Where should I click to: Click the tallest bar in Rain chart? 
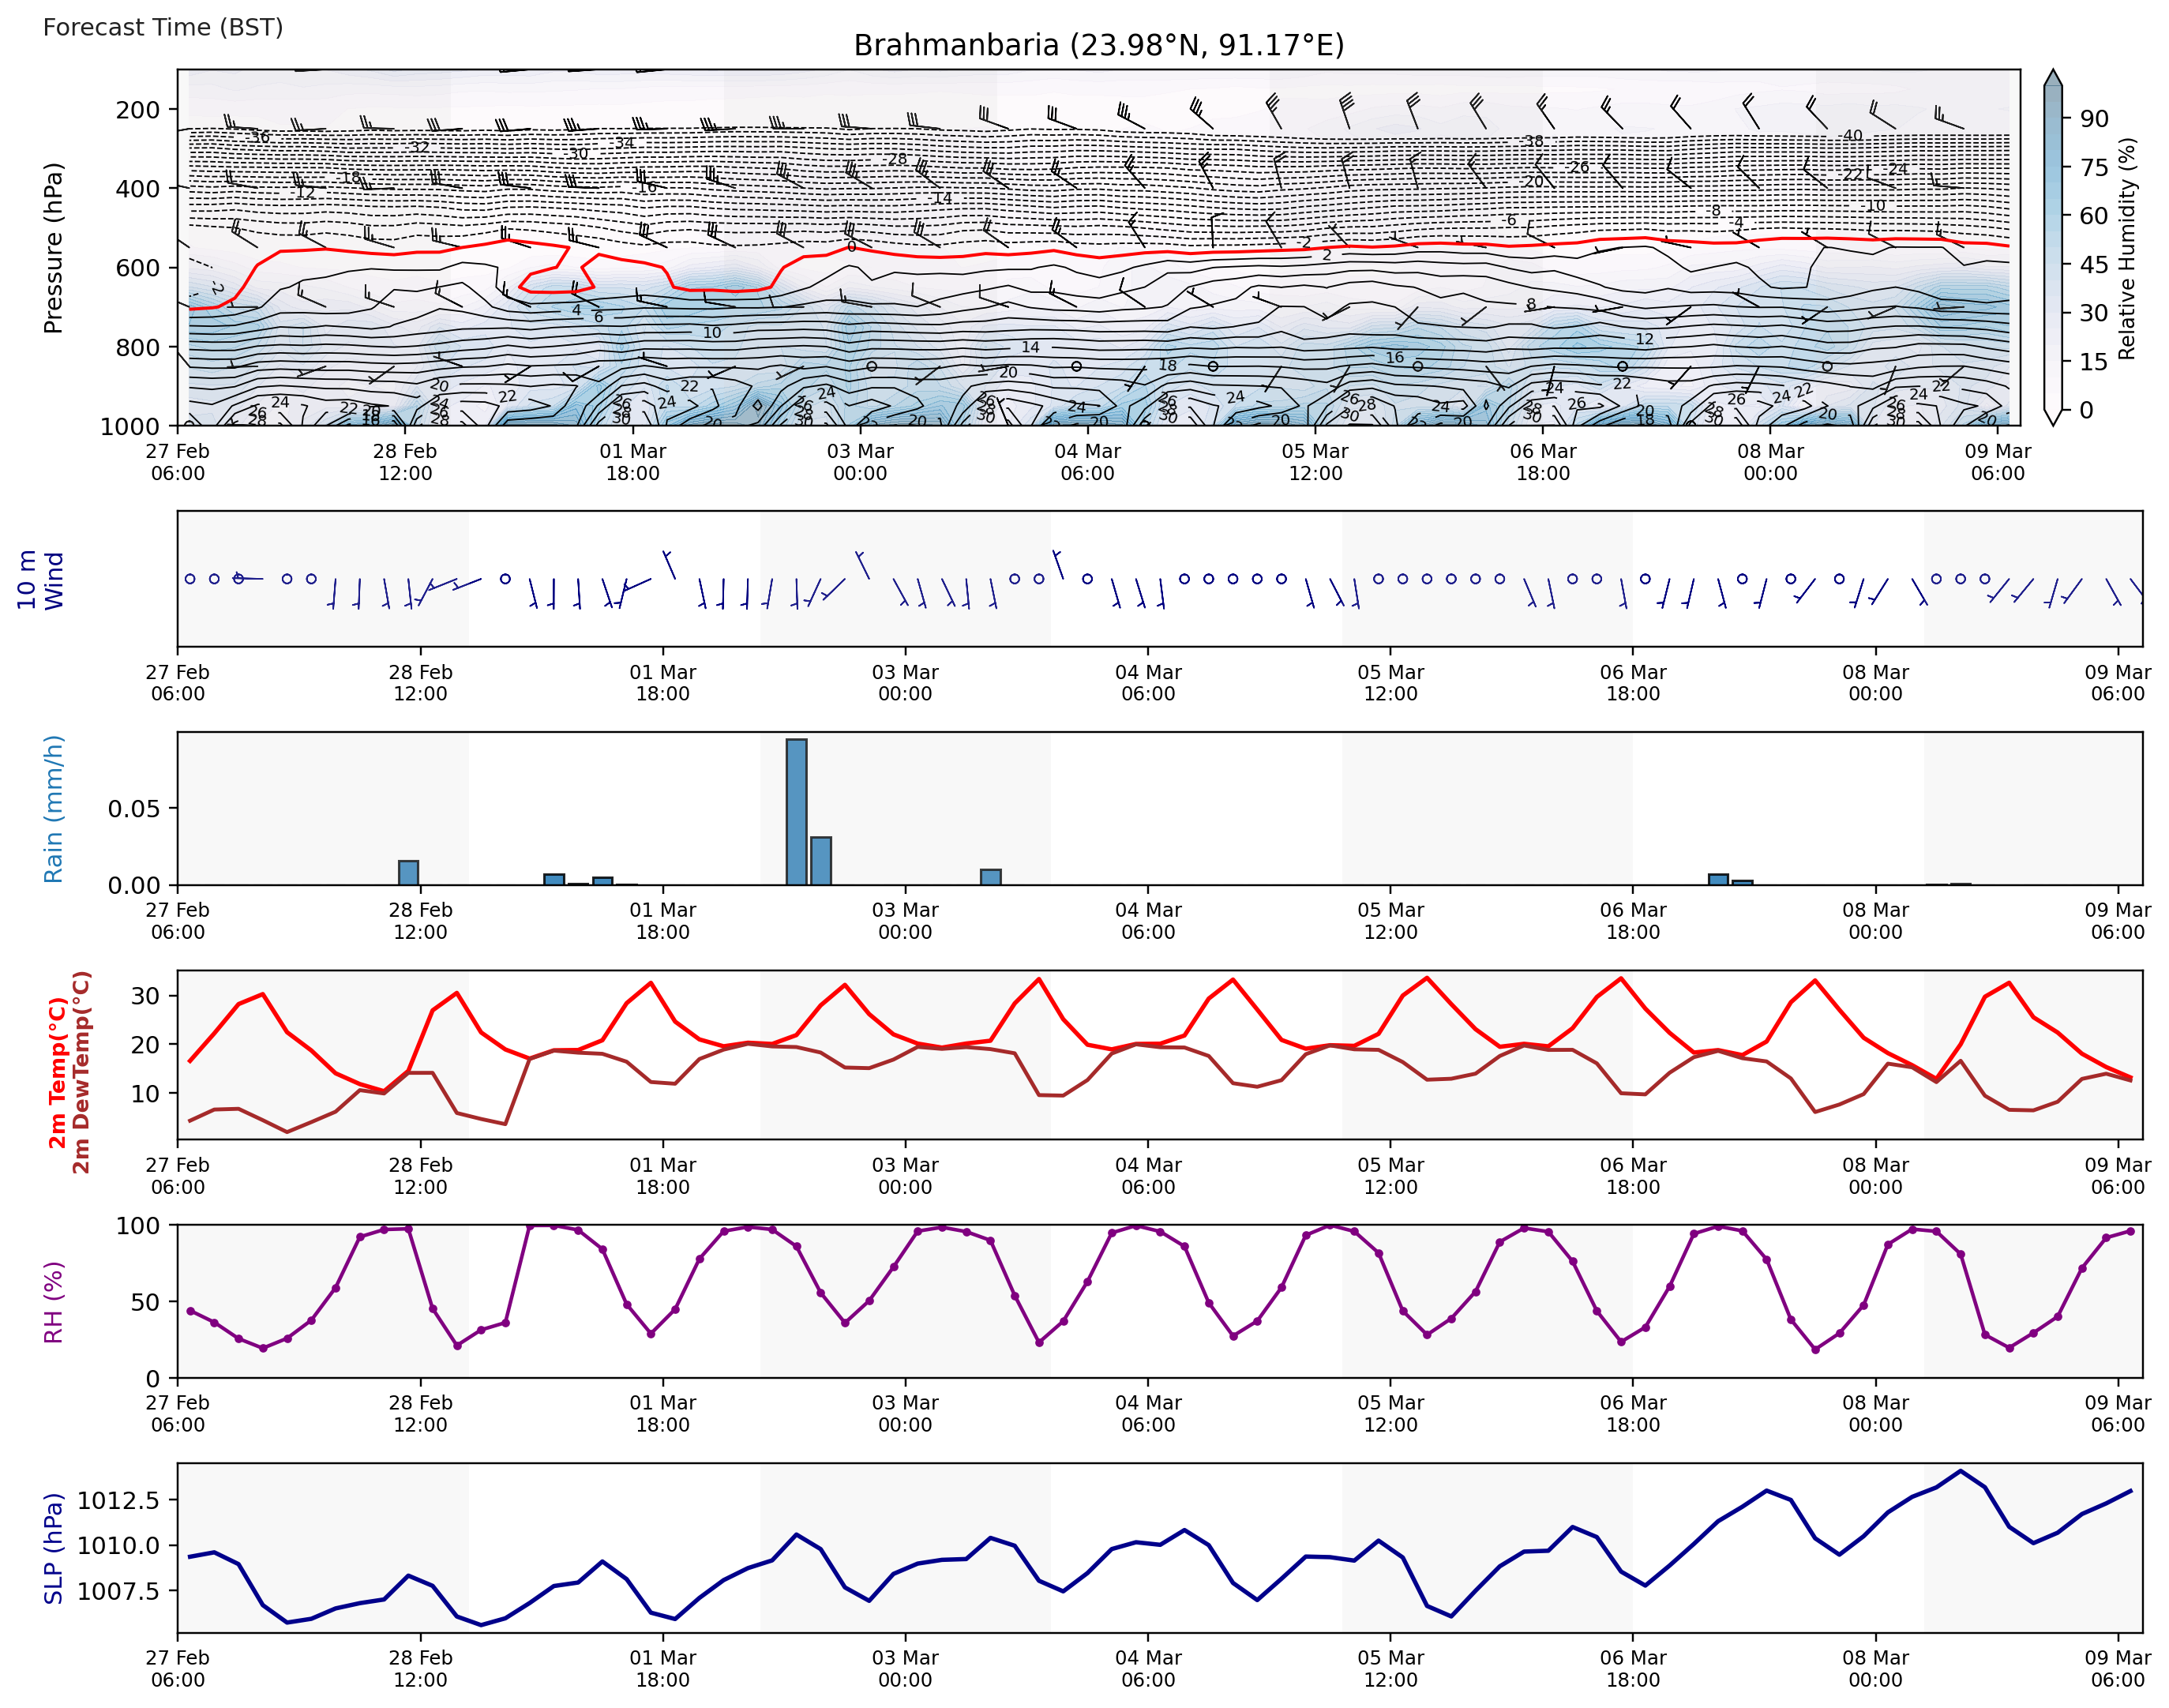tap(796, 812)
